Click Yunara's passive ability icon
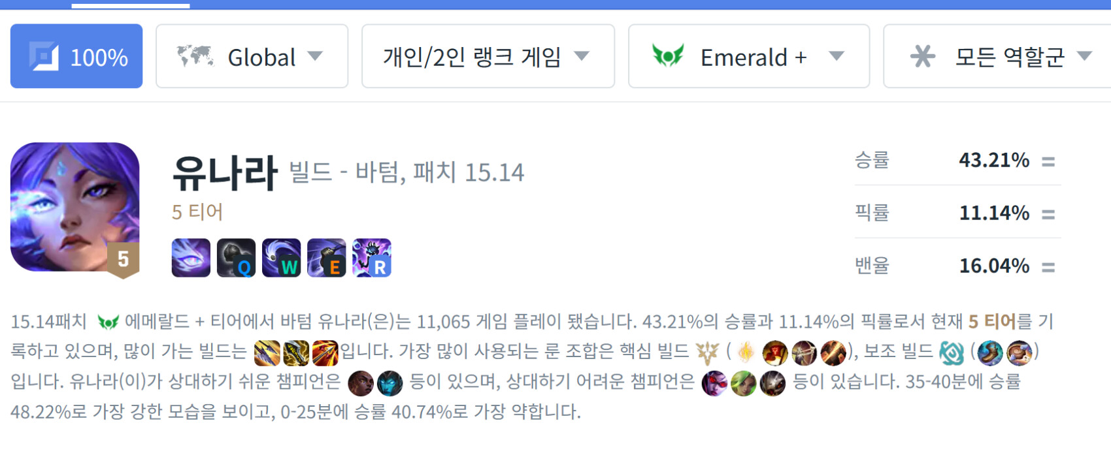 [x=191, y=258]
